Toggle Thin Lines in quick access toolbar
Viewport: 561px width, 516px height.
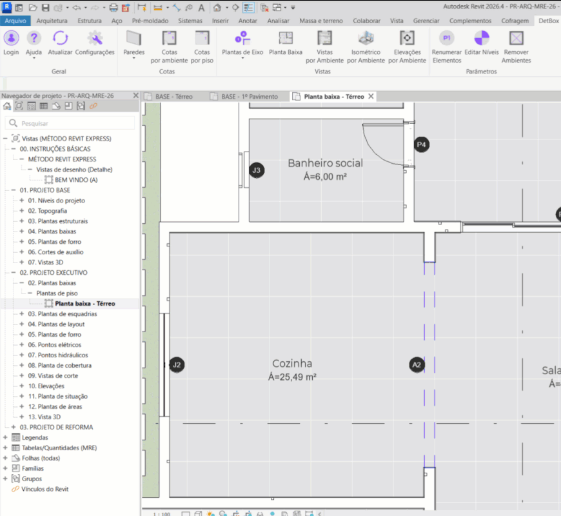point(248,7)
